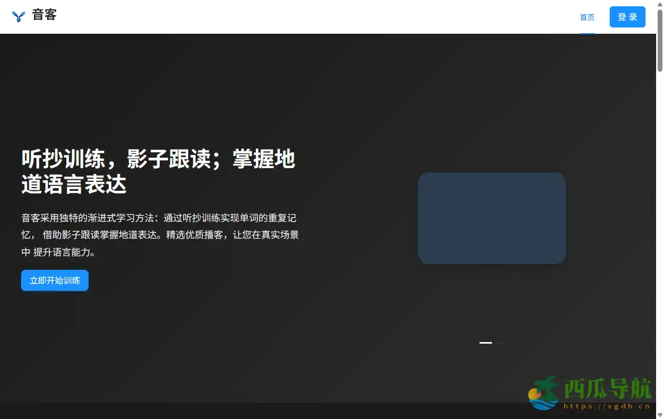Screen dimensions: 664x419
Task: Click the scrollbar down arrow
Action: pos(660,415)
